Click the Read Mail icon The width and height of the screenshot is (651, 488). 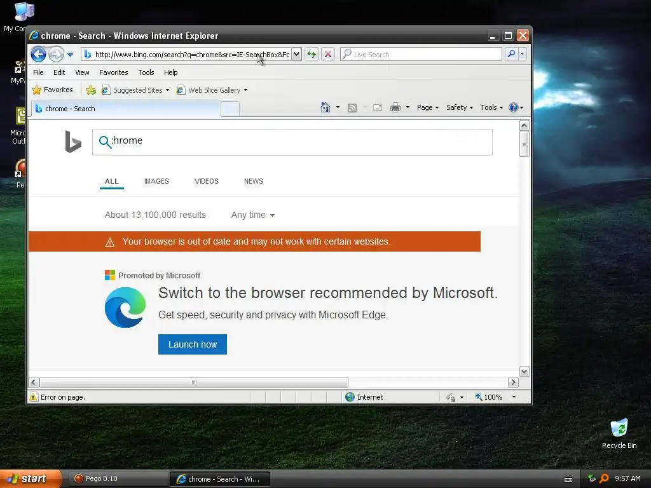point(378,107)
